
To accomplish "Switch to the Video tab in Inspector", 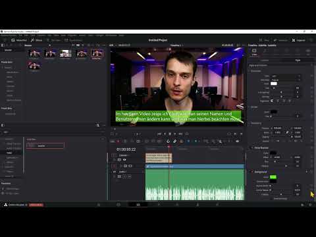I will point(254,52).
